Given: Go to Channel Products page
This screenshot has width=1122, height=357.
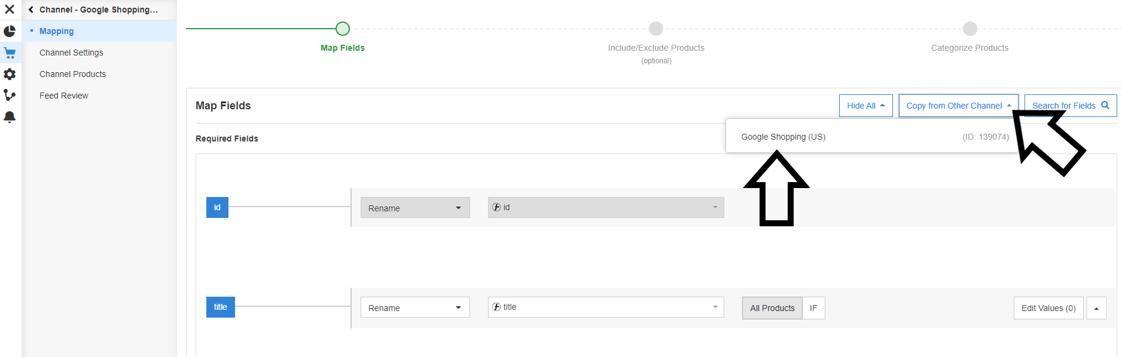Looking at the screenshot, I should pos(72,74).
